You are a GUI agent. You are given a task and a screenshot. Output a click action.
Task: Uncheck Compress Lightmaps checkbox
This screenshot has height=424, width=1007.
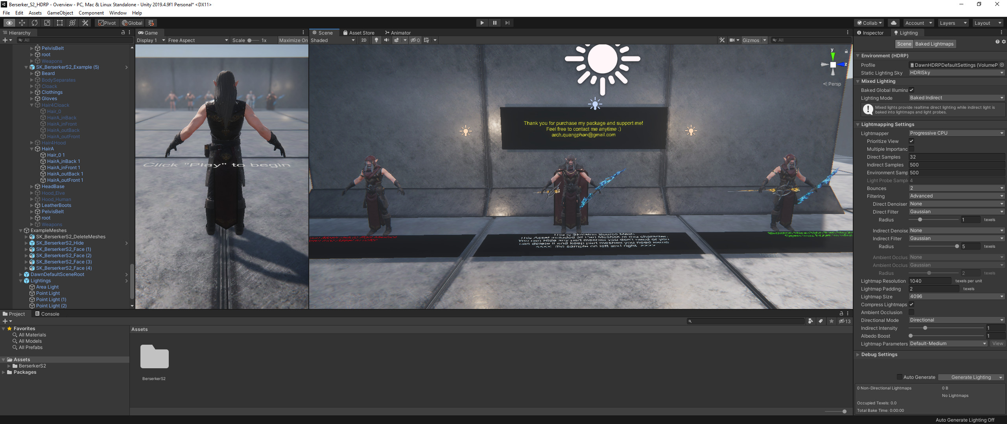click(x=911, y=304)
